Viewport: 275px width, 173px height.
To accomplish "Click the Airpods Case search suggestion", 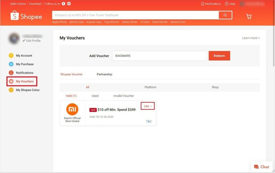I will pos(94,22).
